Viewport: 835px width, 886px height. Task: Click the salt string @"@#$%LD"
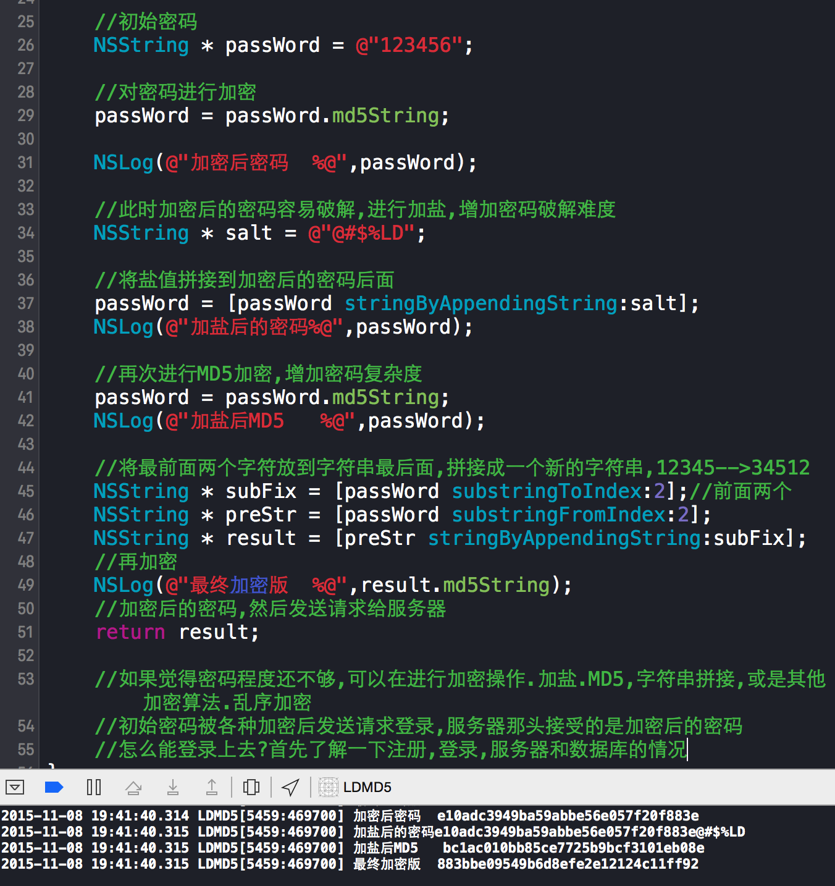click(x=361, y=233)
